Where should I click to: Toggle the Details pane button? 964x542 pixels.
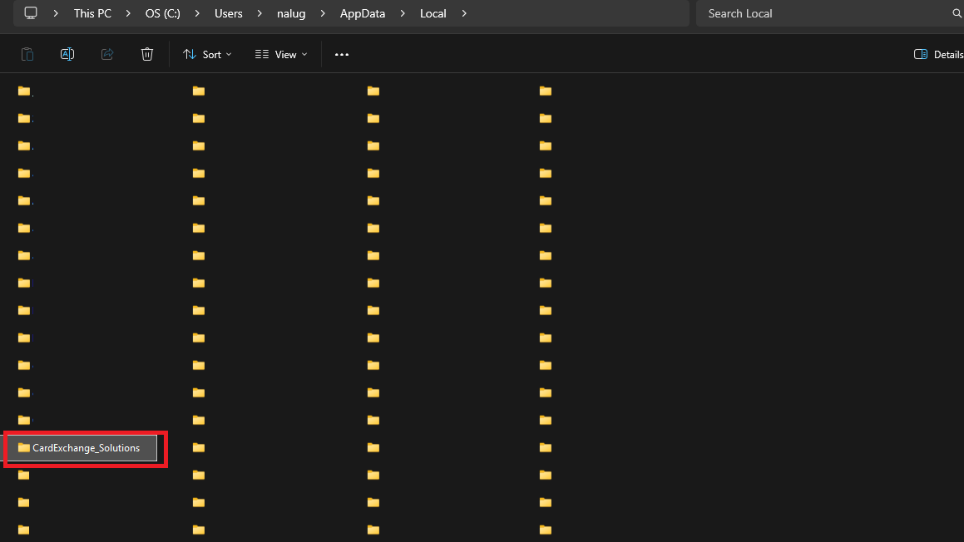(938, 55)
